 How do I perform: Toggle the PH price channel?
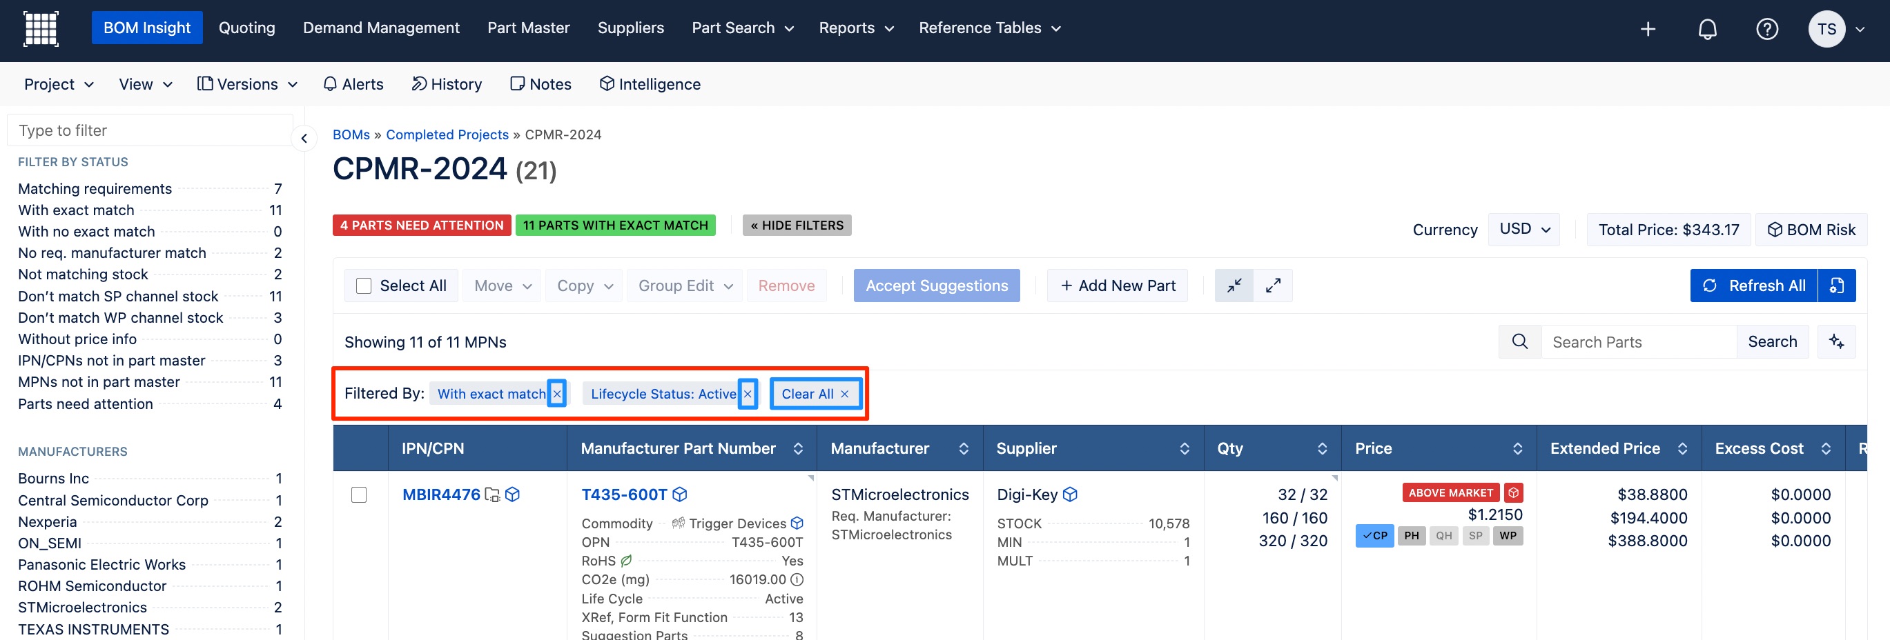pyautogui.click(x=1412, y=536)
